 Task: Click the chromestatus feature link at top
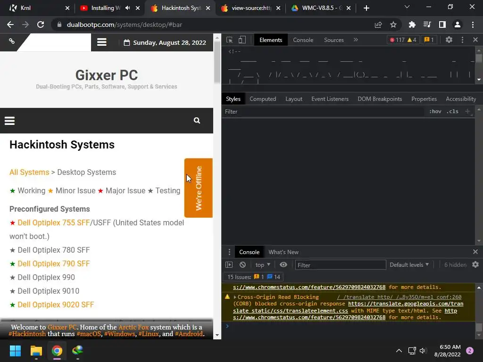[309, 287]
